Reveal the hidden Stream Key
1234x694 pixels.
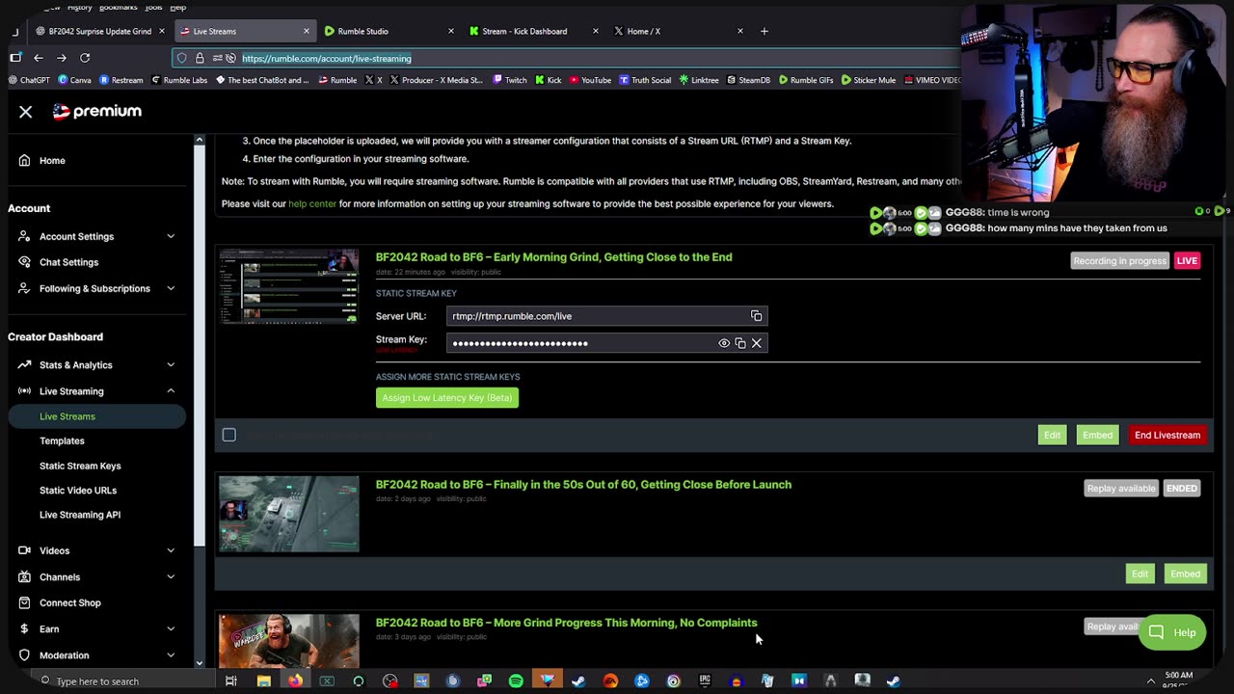click(x=724, y=343)
